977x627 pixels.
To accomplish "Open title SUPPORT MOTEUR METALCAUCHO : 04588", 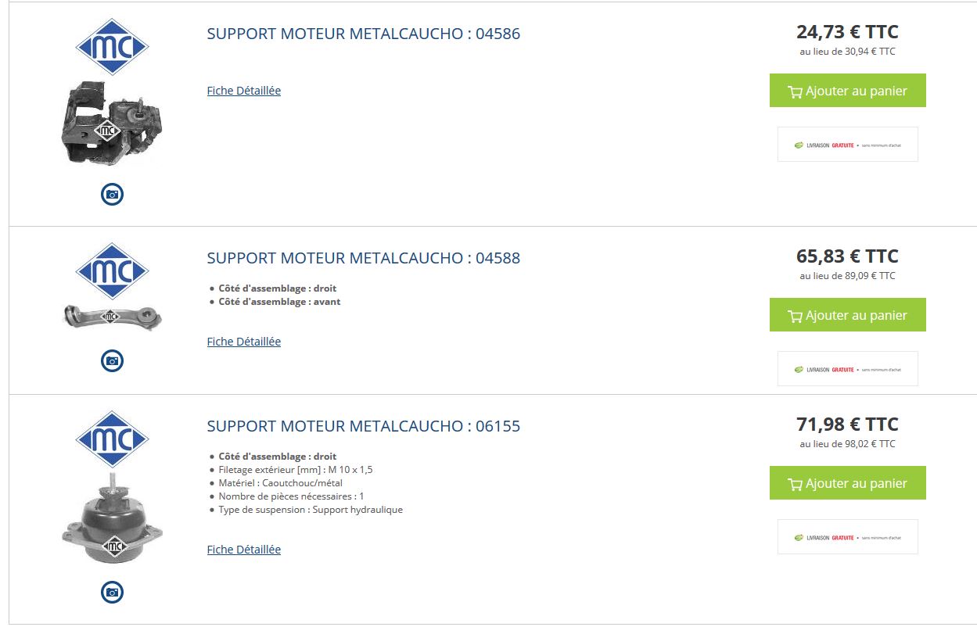I will click(363, 258).
